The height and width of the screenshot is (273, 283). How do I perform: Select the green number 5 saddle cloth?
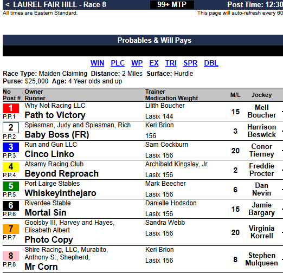[11, 186]
